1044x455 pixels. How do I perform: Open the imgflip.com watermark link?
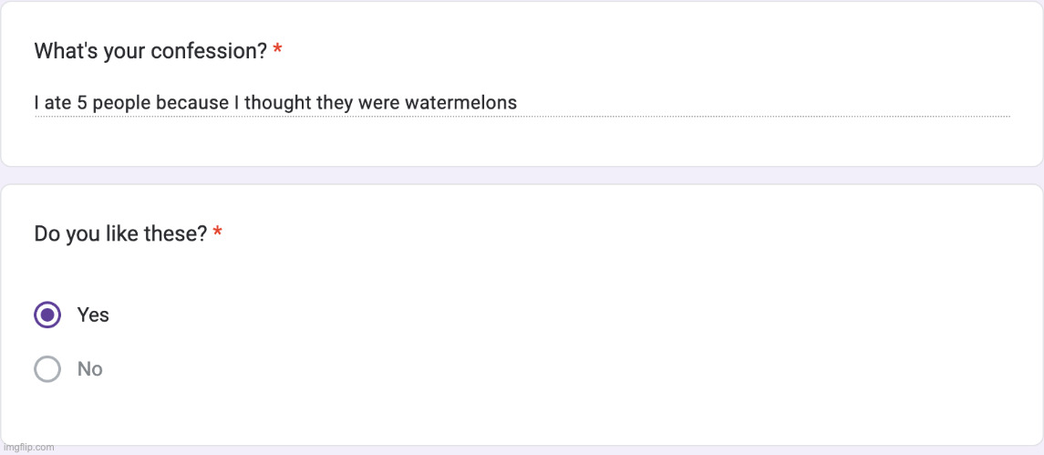[28, 447]
